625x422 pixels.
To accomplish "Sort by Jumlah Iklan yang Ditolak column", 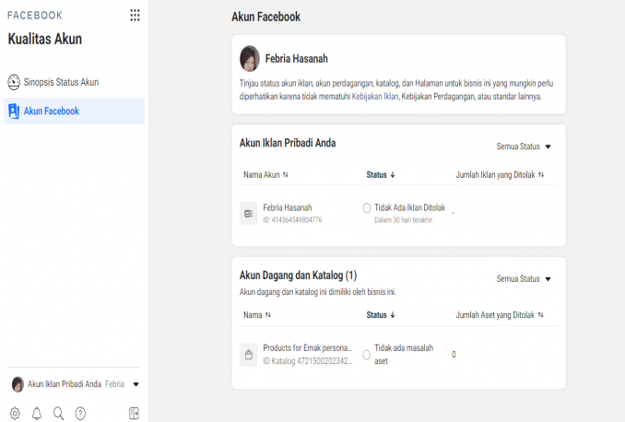I will 500,174.
